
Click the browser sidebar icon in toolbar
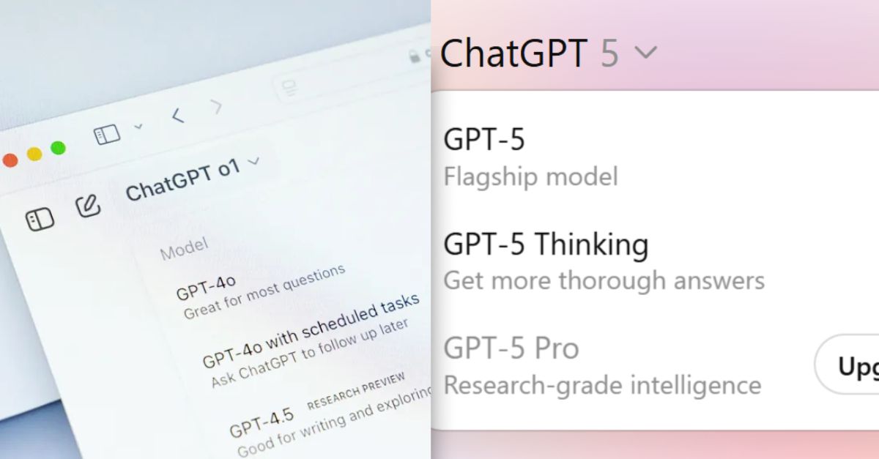107,134
